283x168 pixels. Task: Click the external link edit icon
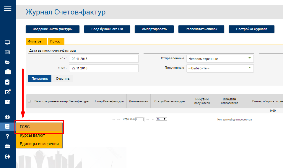[x=8, y=92]
